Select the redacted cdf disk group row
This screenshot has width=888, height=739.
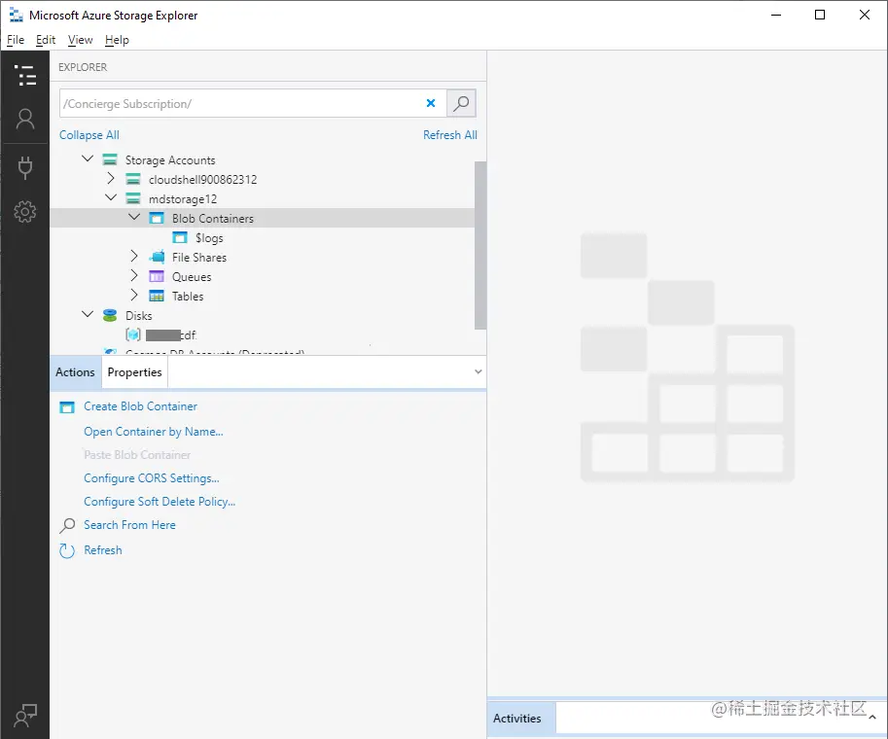click(x=263, y=334)
